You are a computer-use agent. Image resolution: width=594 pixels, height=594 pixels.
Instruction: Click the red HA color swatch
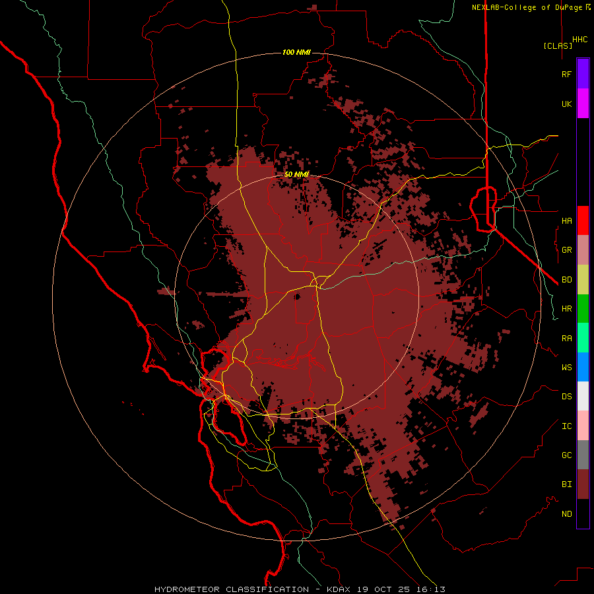point(583,220)
